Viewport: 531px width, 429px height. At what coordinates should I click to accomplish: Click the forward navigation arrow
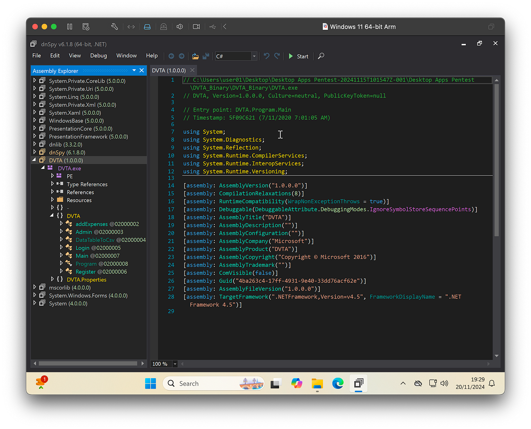coord(181,56)
